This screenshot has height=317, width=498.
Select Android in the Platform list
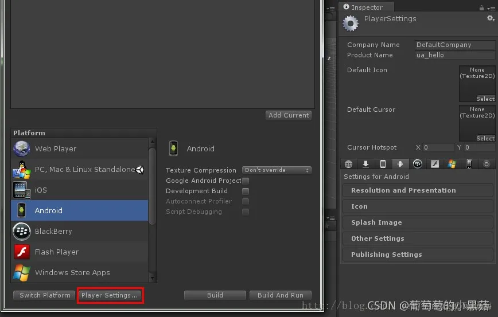pyautogui.click(x=79, y=210)
